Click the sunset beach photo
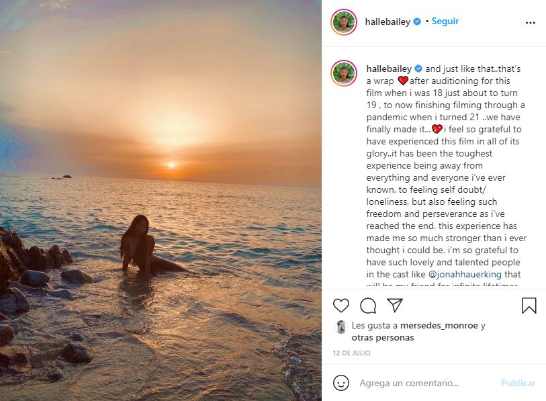 click(x=161, y=200)
